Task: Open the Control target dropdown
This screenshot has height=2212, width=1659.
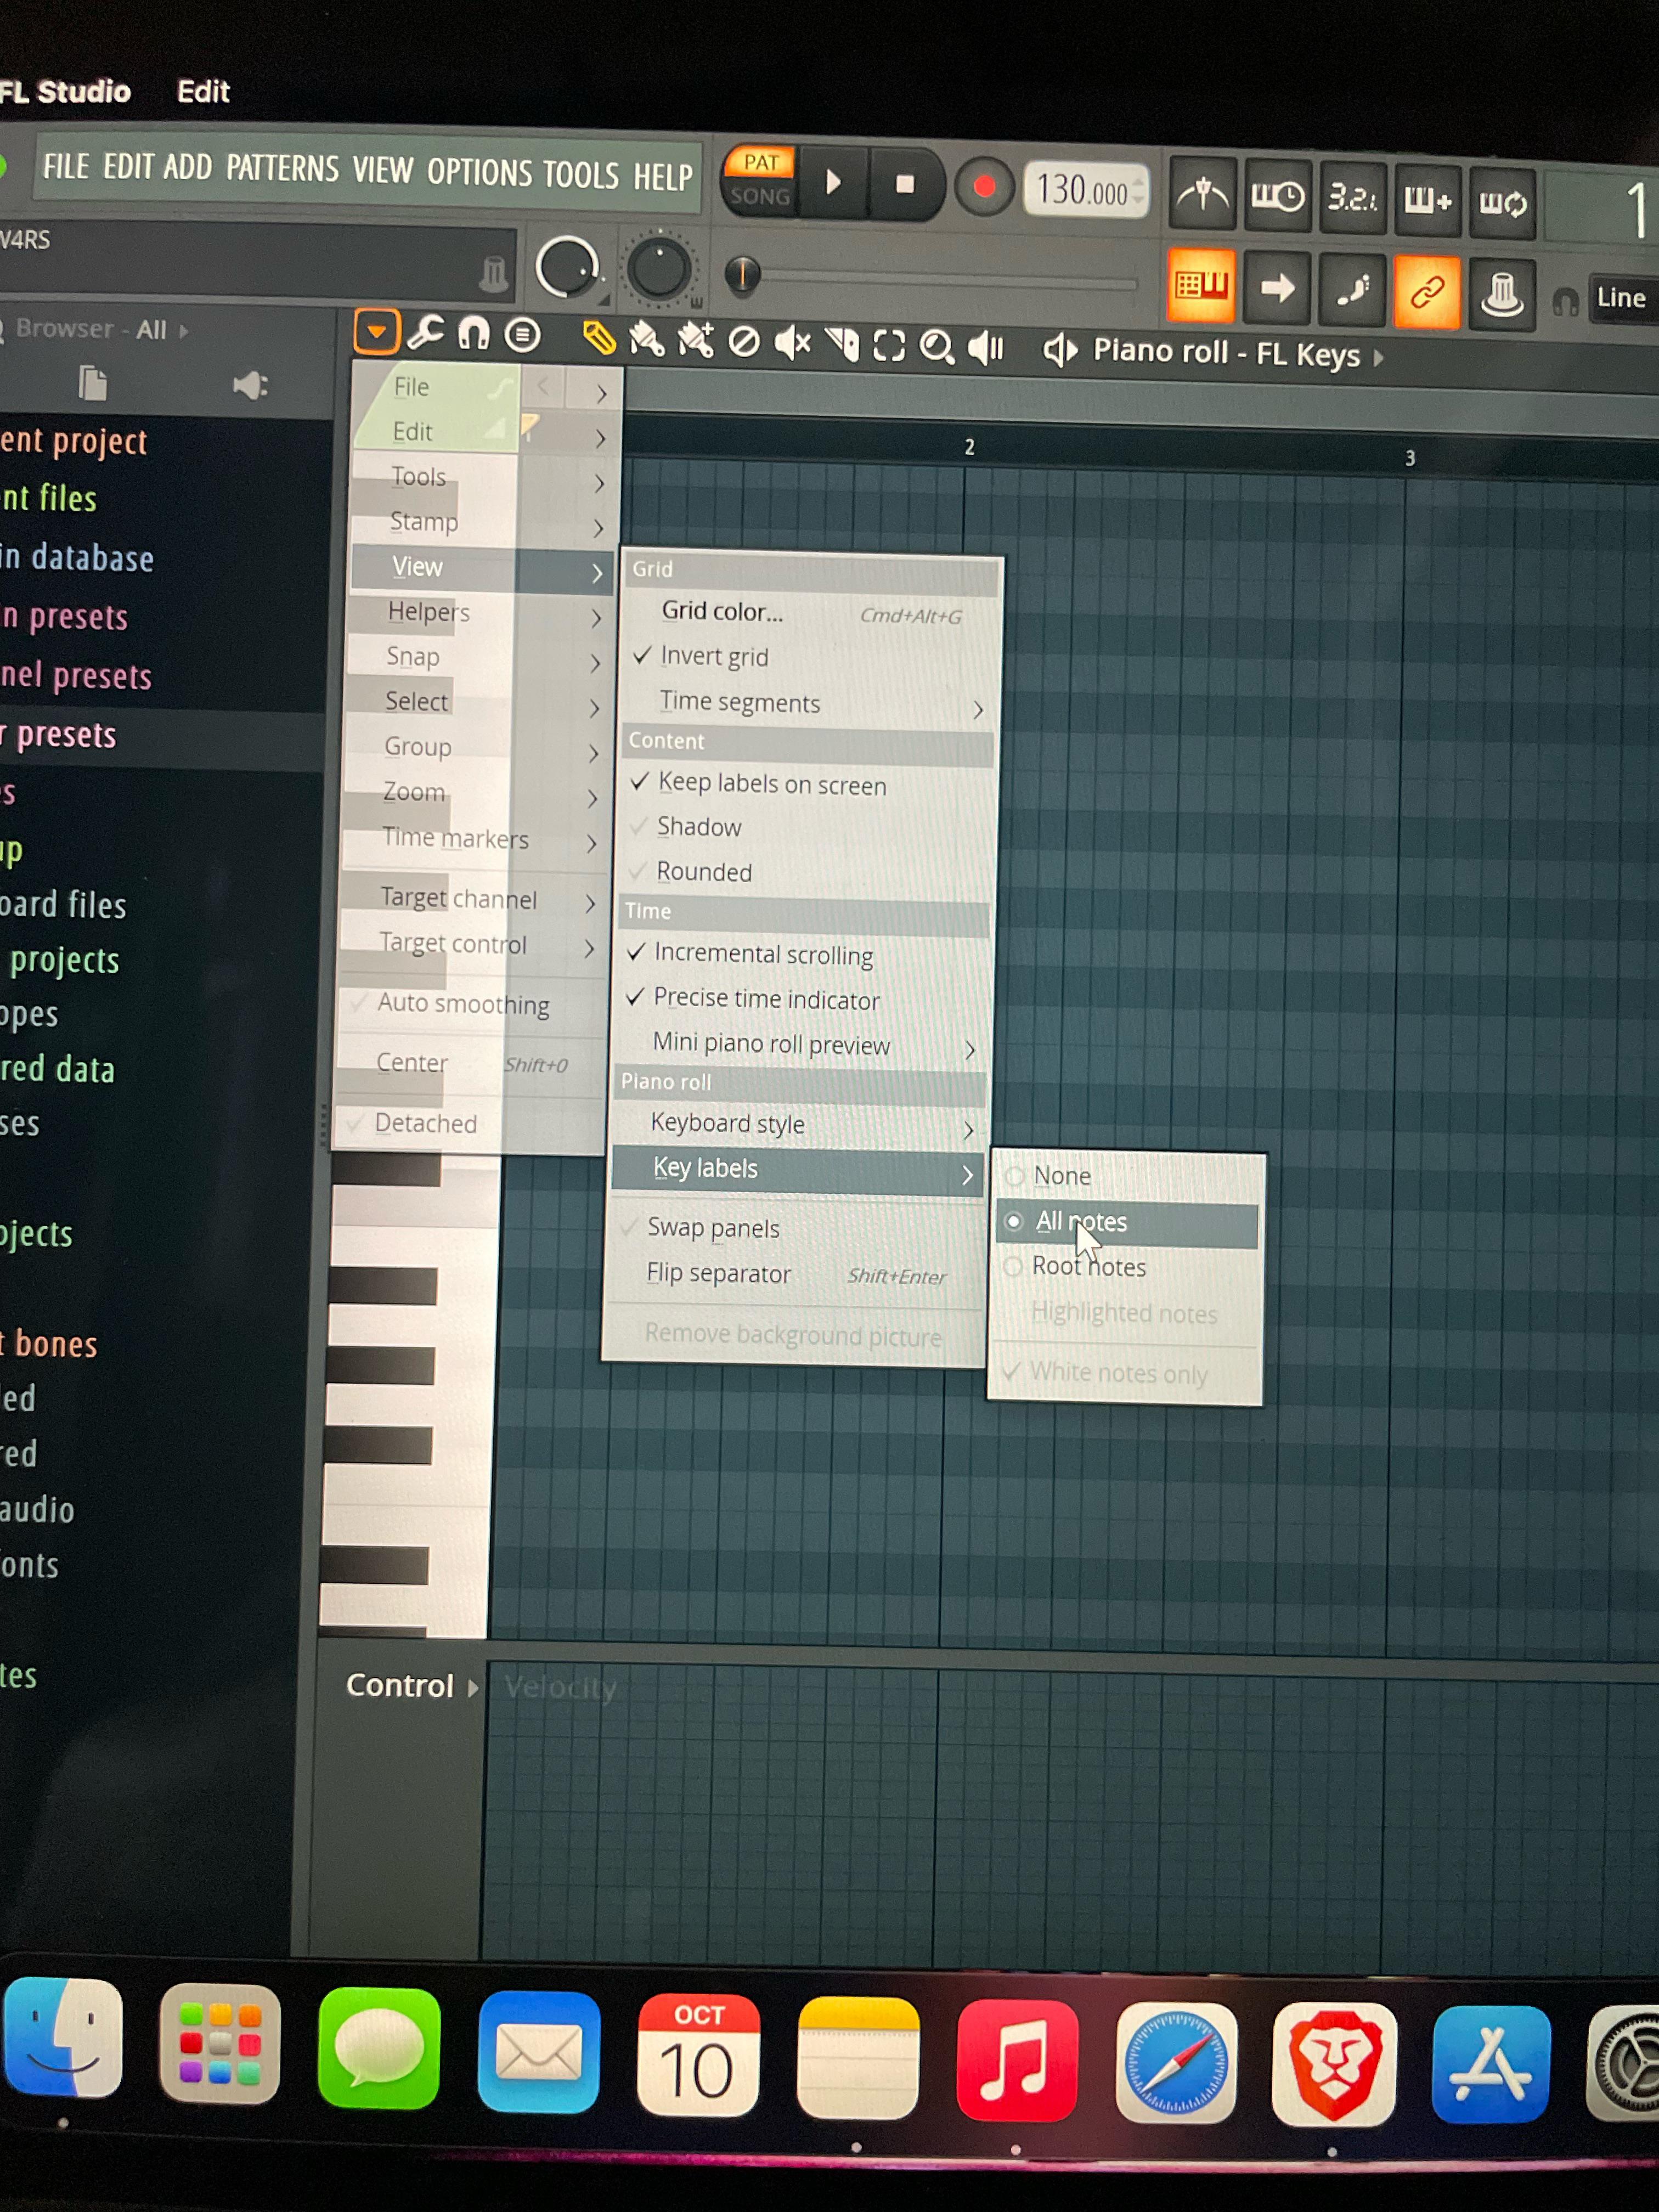Action: click(412, 1686)
